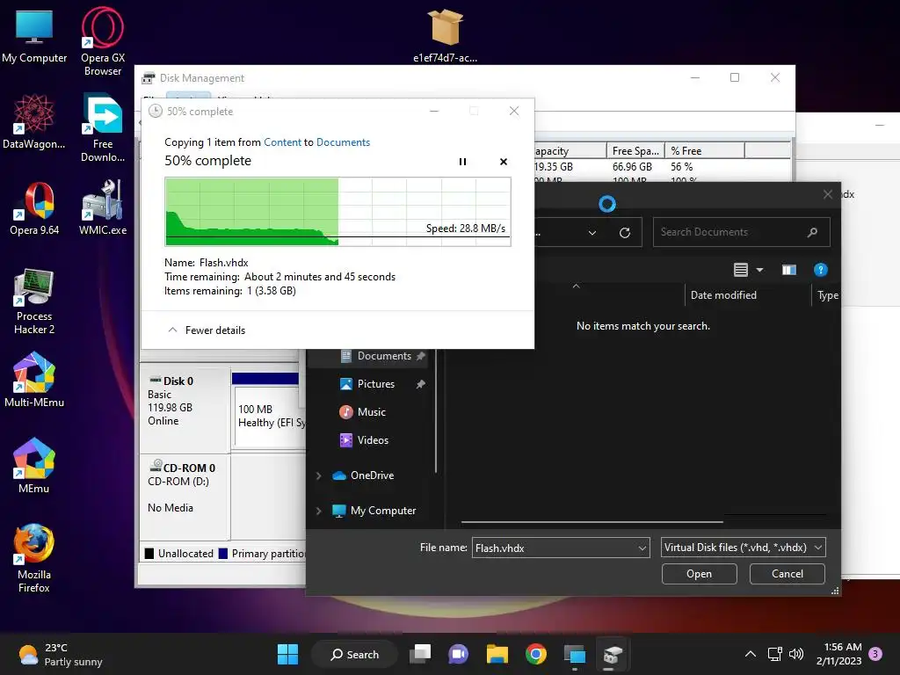Open the Windows Start menu
This screenshot has width=900, height=675.
coord(287,654)
